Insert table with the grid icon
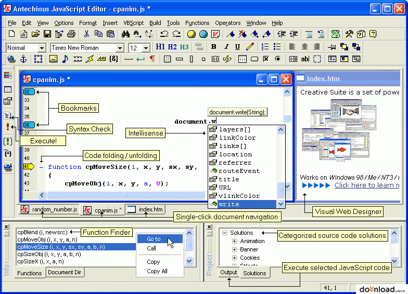 [168, 59]
